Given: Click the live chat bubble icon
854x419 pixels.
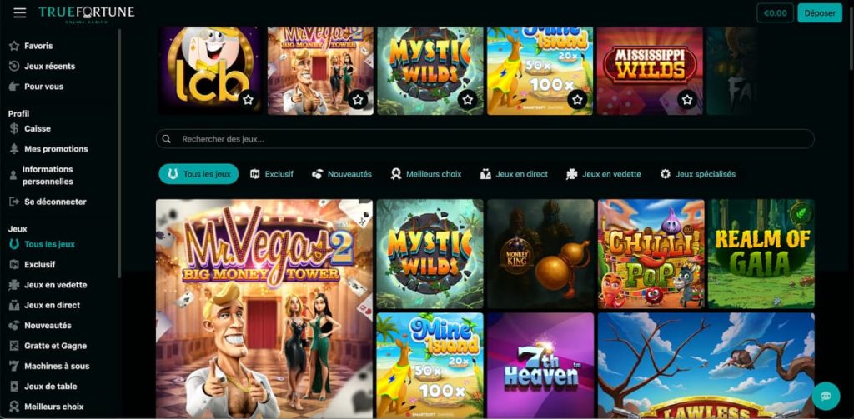Looking at the screenshot, I should (826, 396).
